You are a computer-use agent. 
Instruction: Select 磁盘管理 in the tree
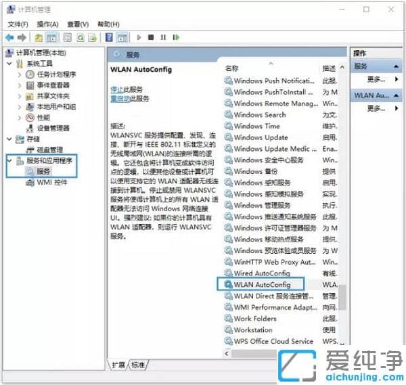tap(45, 150)
